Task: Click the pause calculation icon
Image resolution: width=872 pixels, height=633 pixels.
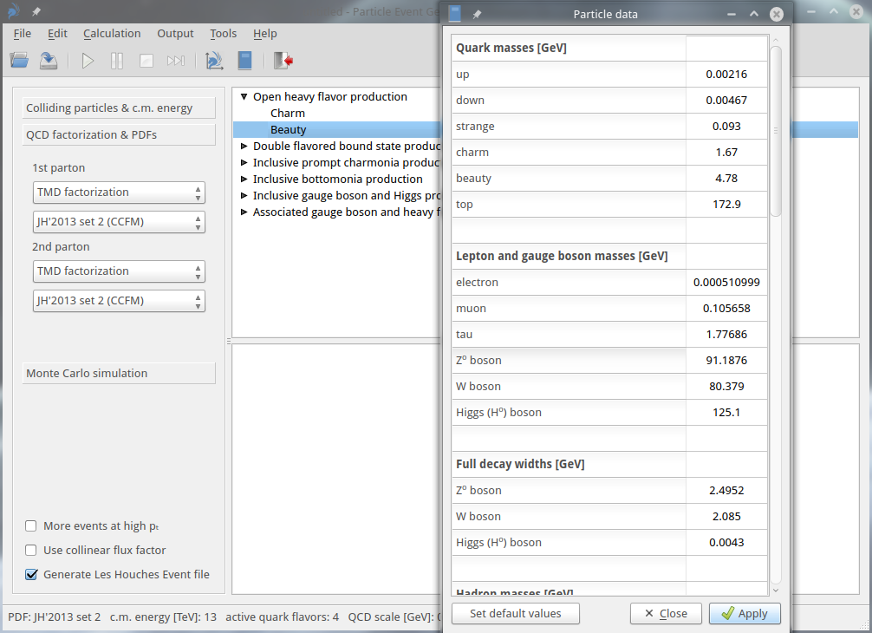Action: (117, 61)
